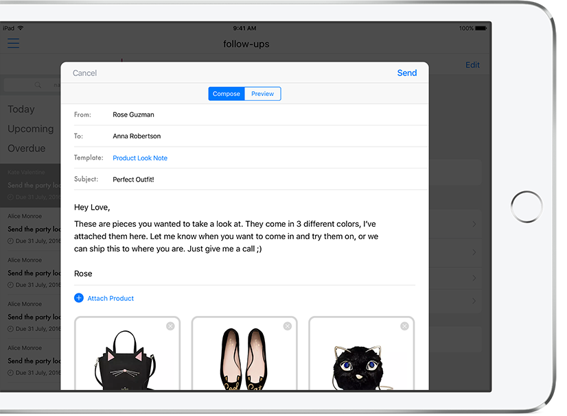The width and height of the screenshot is (567, 416).
Task: Click the follow-ups title text
Action: [x=246, y=44]
